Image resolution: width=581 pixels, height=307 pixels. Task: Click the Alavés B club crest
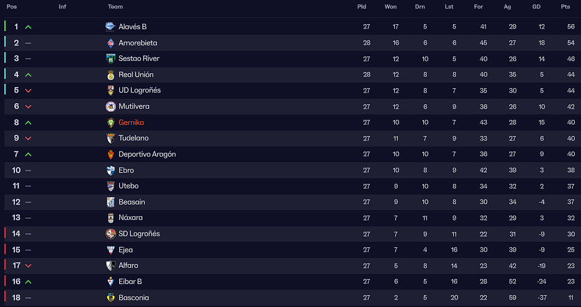(x=110, y=27)
